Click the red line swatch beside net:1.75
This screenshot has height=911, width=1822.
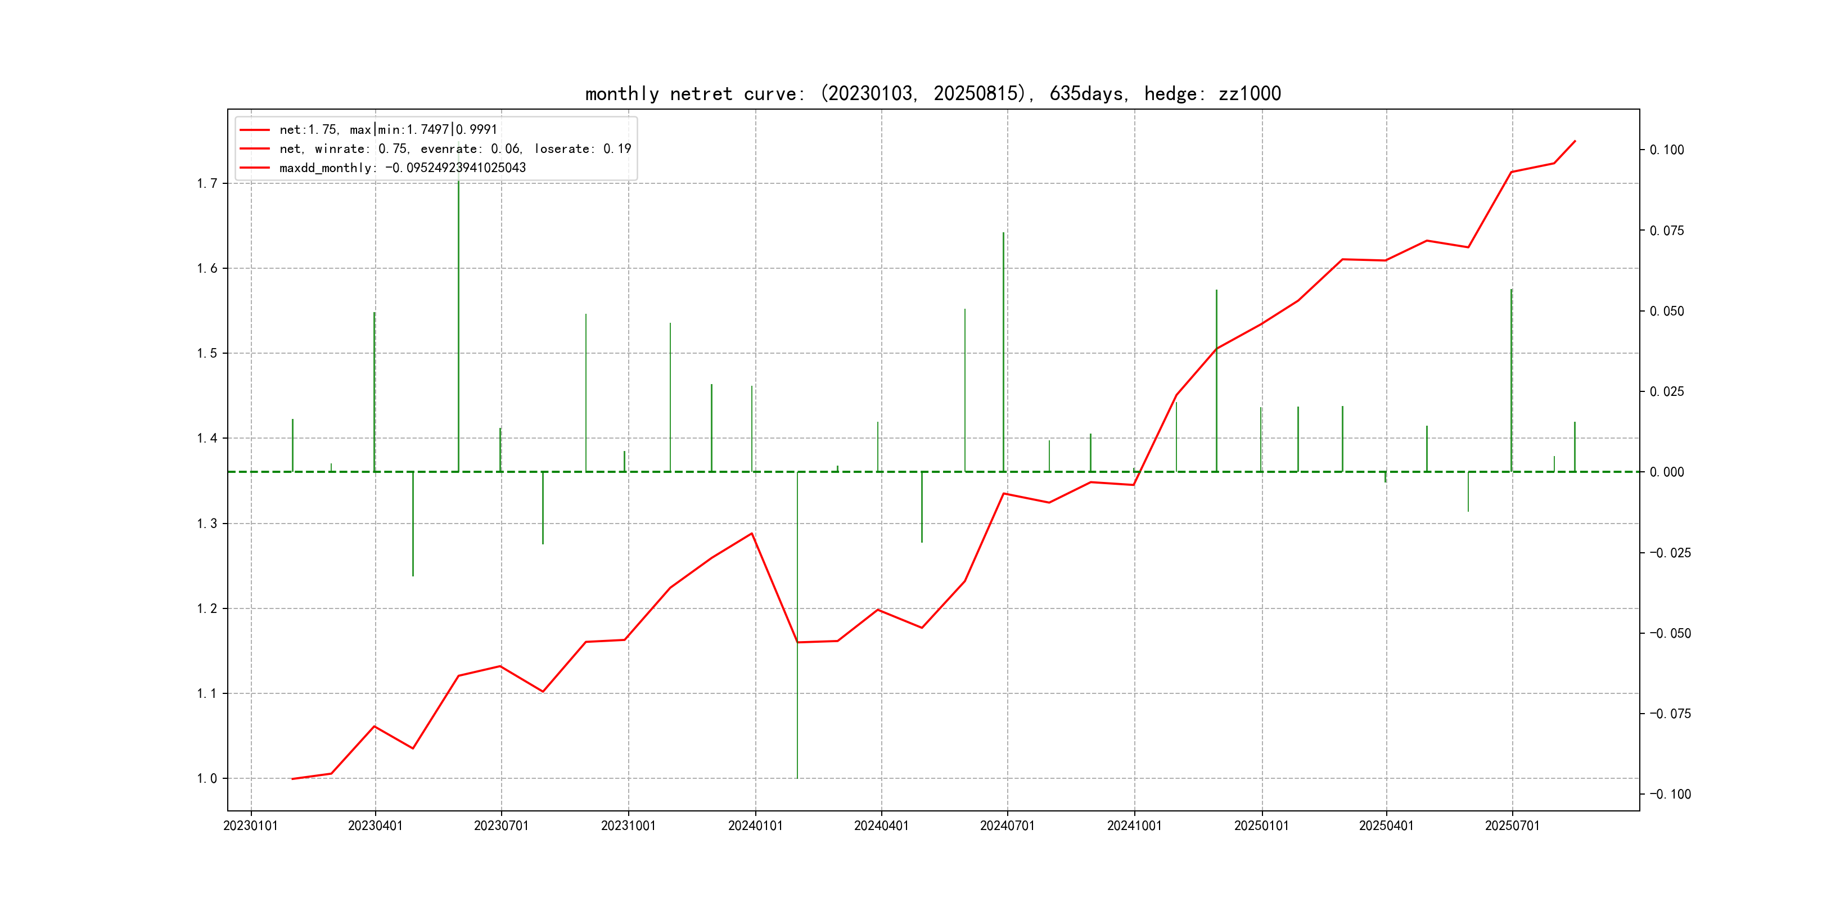click(255, 129)
